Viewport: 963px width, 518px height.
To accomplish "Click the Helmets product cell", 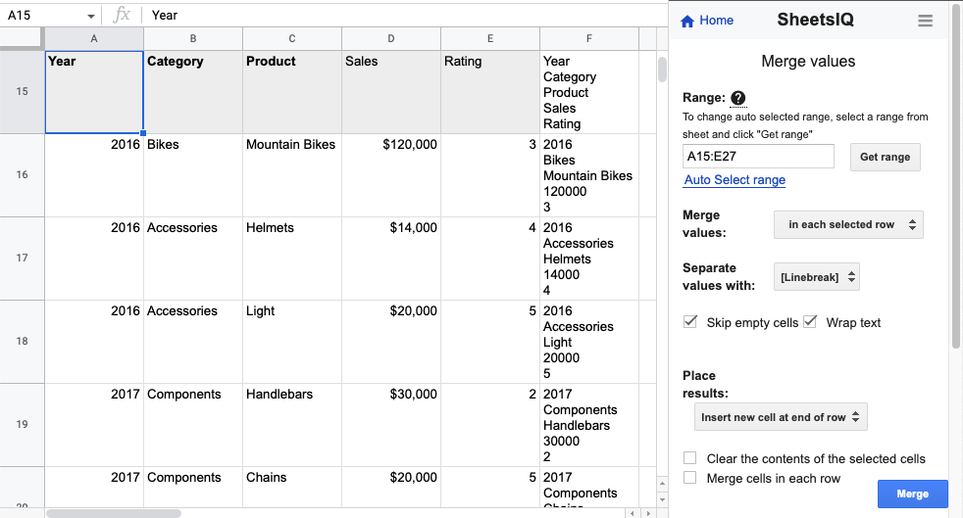I will click(x=292, y=259).
